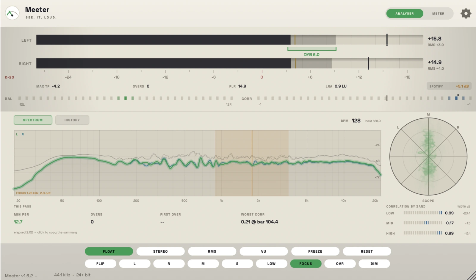
Task: Open settings with the gear icon
Action: (x=466, y=13)
